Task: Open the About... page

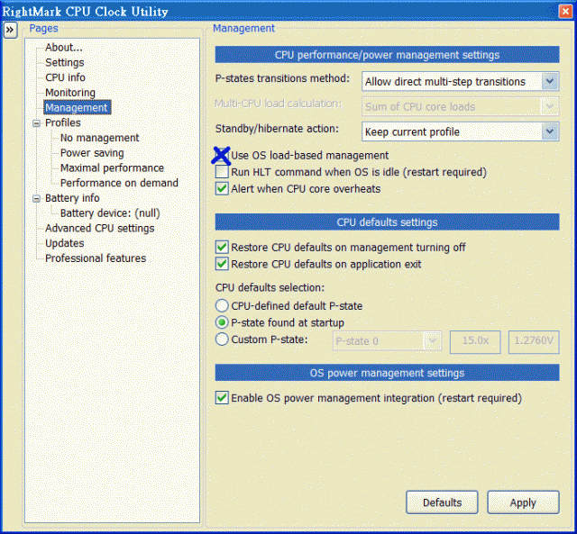Action: point(64,48)
